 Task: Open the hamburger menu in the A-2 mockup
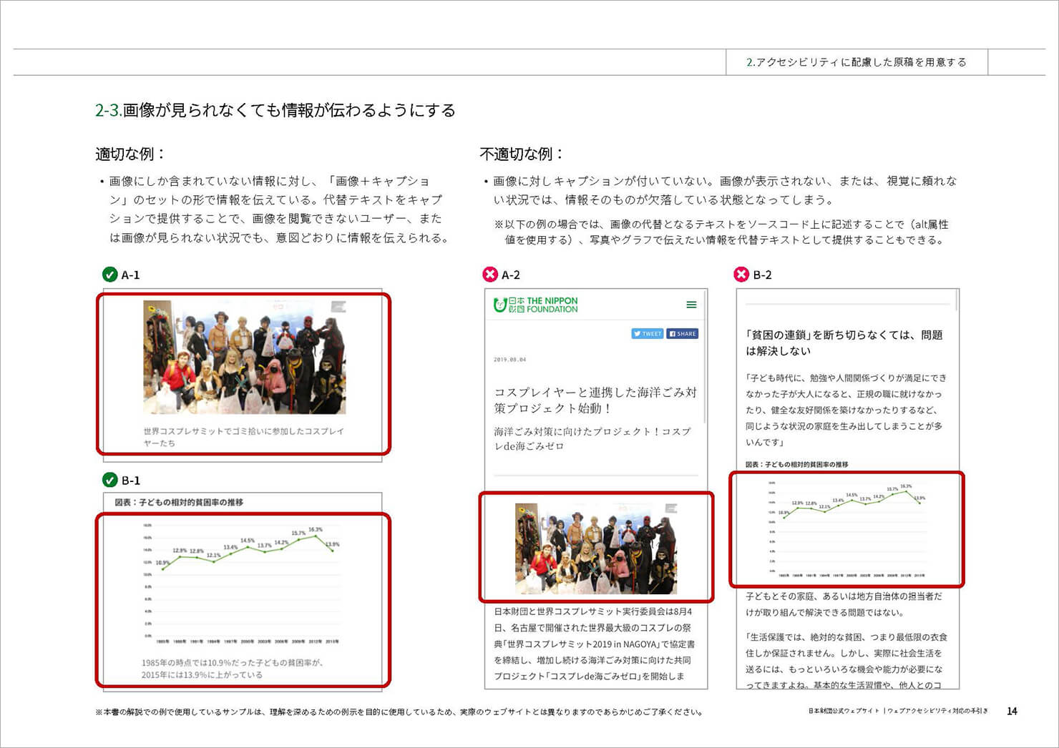point(691,305)
